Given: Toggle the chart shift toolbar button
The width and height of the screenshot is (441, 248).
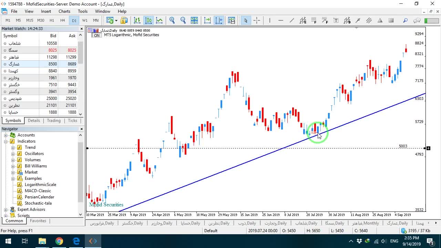Looking at the screenshot, I should 219,20.
